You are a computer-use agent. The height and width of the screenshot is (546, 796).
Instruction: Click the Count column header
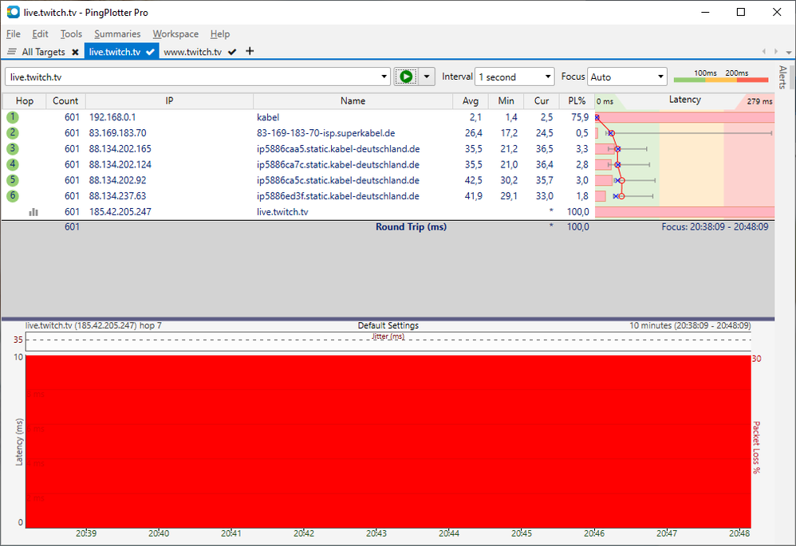point(65,101)
